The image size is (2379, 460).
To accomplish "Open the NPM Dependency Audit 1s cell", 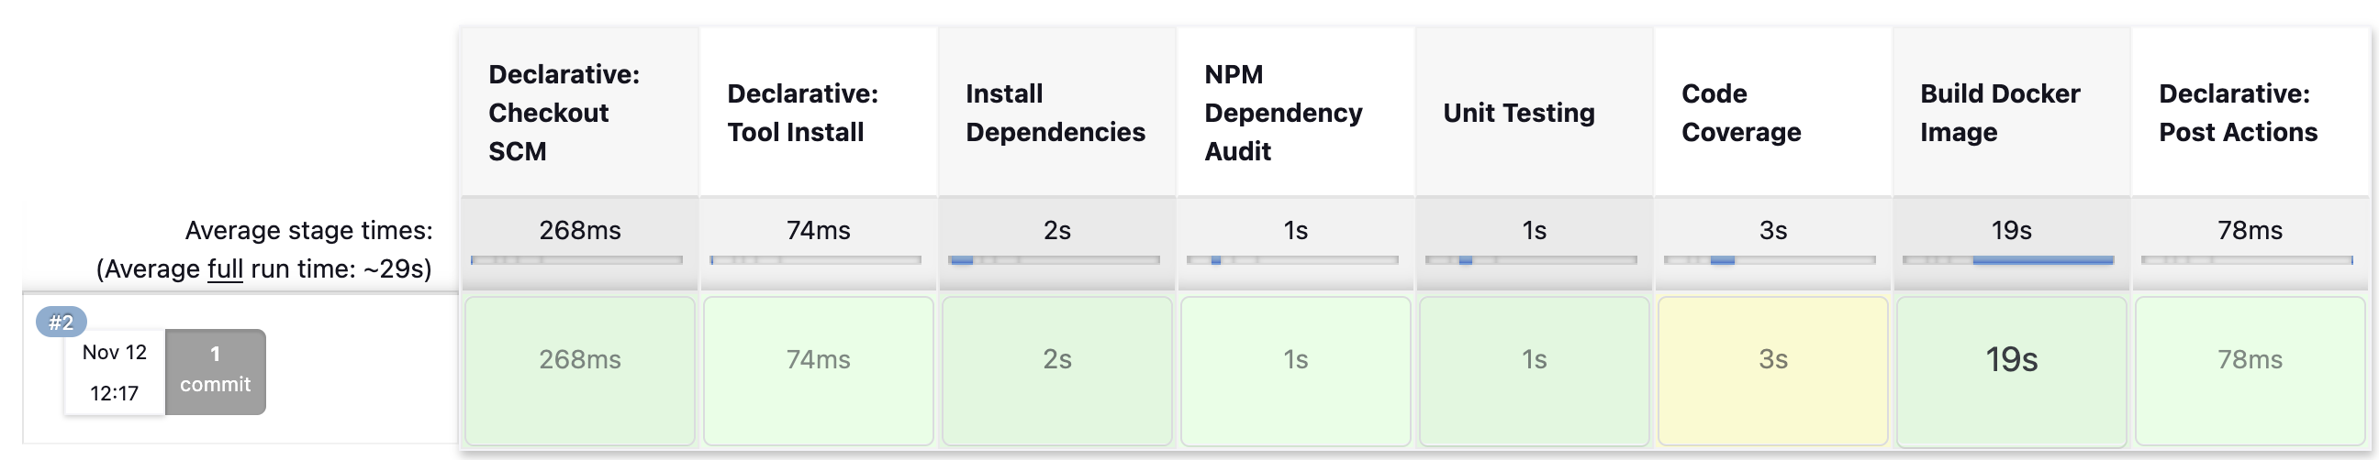I will pos(1295,370).
